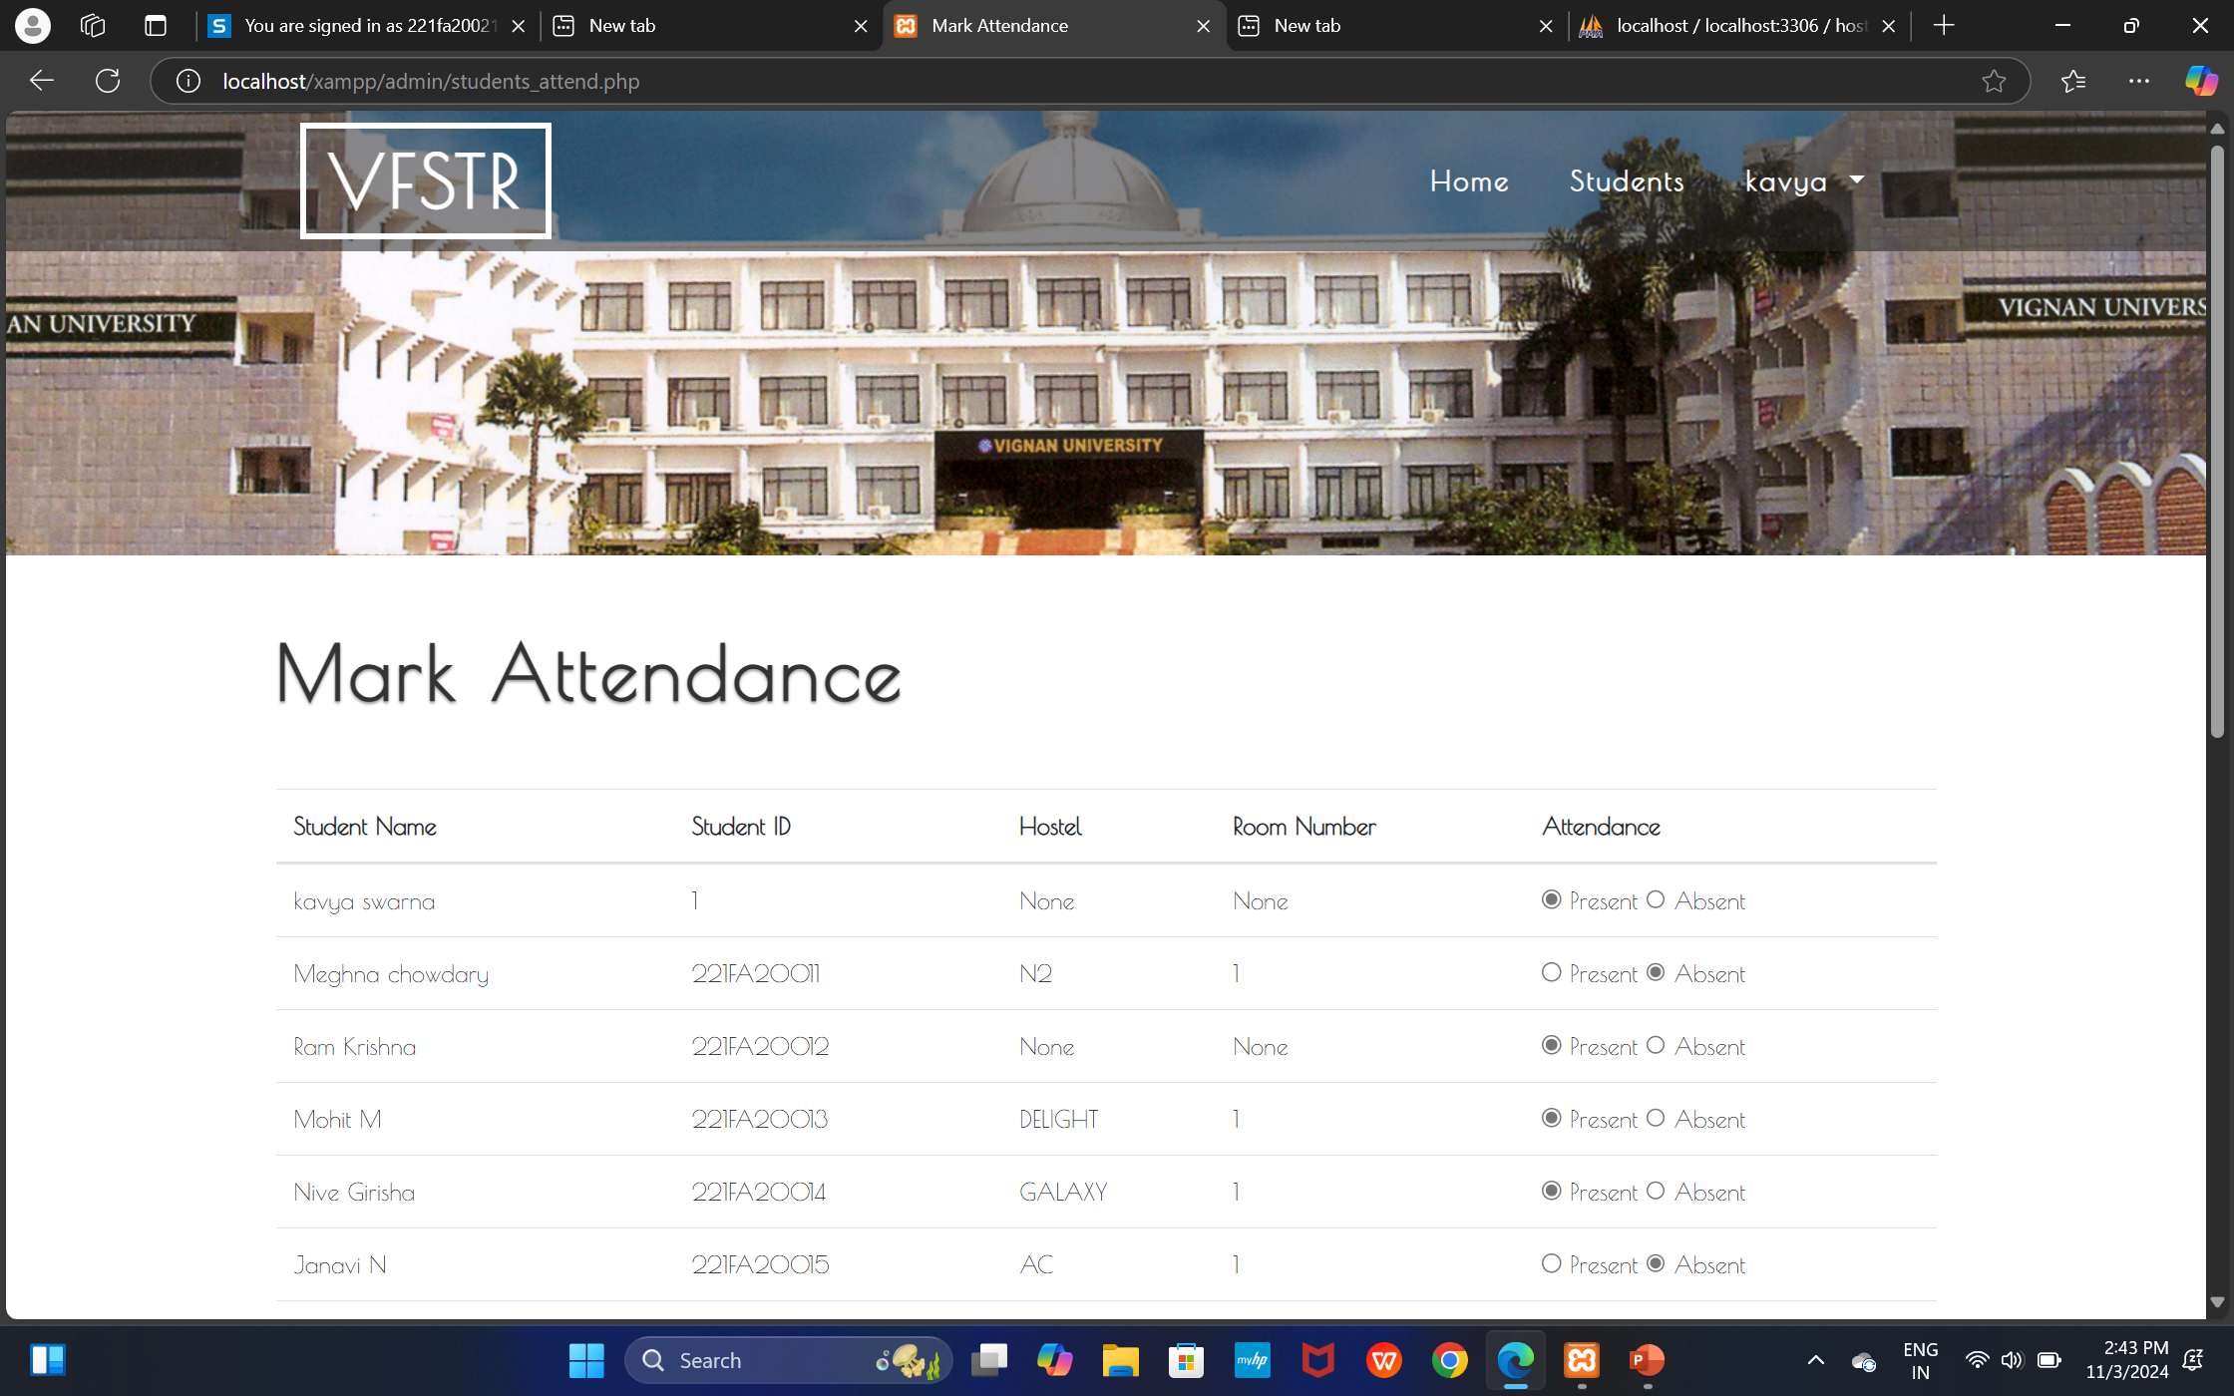Switch to 'You are signed in' tab
Screen dimensions: 2234x1396
(x=369, y=26)
